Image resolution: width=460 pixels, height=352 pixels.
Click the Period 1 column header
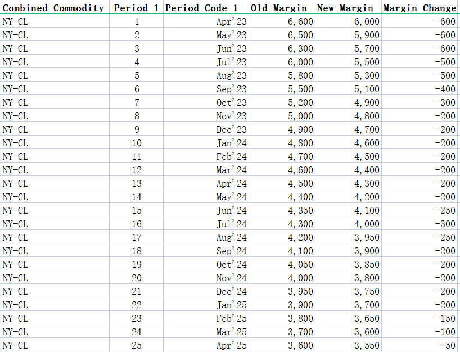click(136, 8)
